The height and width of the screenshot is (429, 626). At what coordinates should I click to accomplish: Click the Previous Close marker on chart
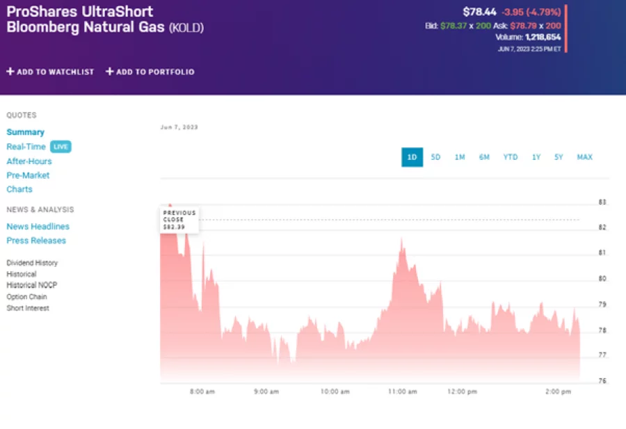point(179,218)
